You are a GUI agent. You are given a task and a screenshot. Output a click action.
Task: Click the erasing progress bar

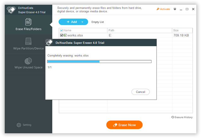[x=99, y=62]
